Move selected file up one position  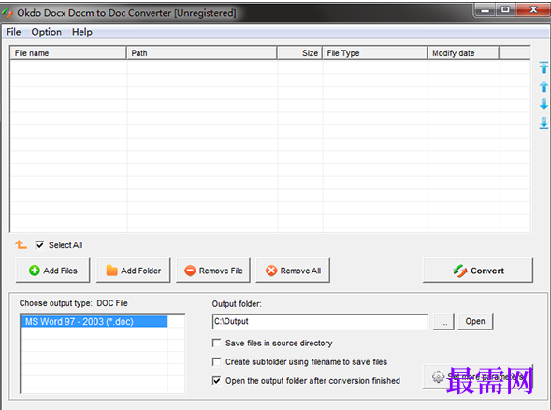544,86
